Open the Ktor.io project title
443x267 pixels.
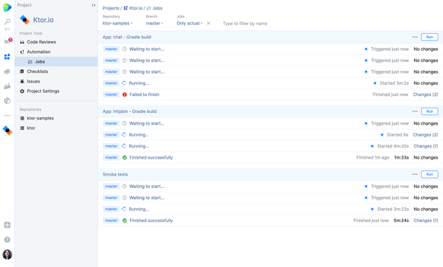click(x=44, y=20)
